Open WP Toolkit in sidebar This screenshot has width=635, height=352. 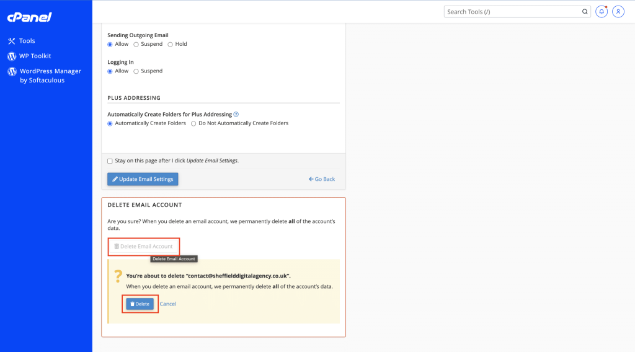click(x=35, y=56)
